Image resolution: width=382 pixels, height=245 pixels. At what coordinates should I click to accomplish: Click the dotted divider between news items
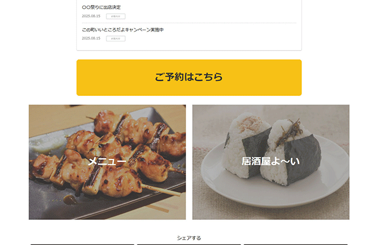(189, 23)
